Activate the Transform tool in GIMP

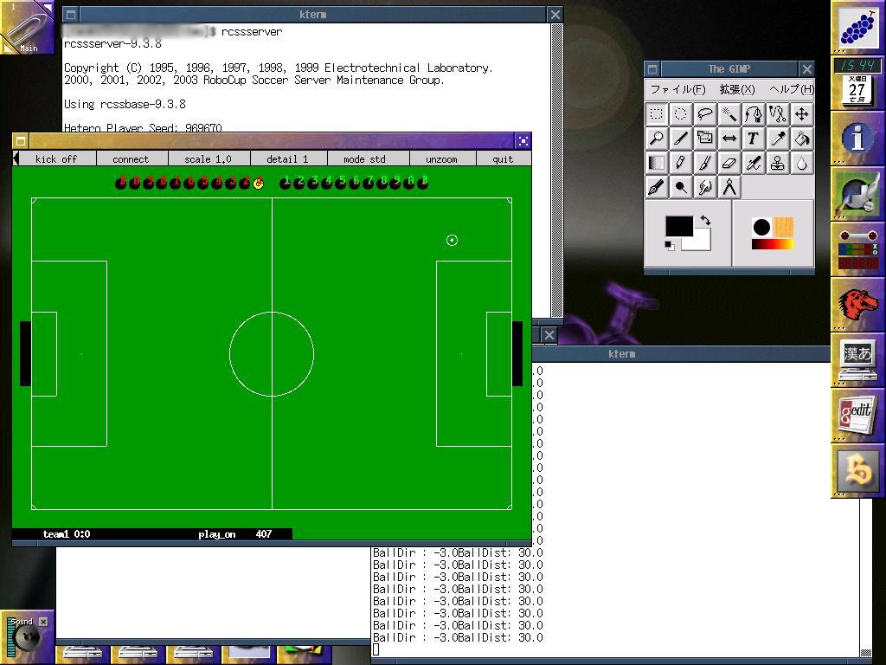(x=704, y=139)
